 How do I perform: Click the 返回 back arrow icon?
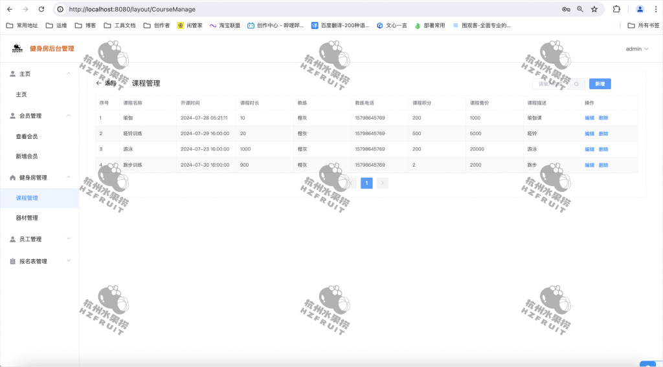[x=98, y=83]
